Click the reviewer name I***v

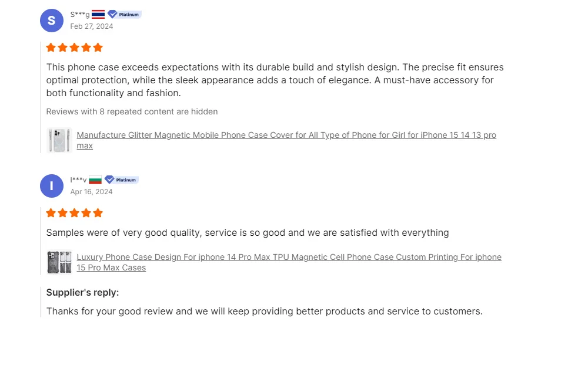point(78,180)
